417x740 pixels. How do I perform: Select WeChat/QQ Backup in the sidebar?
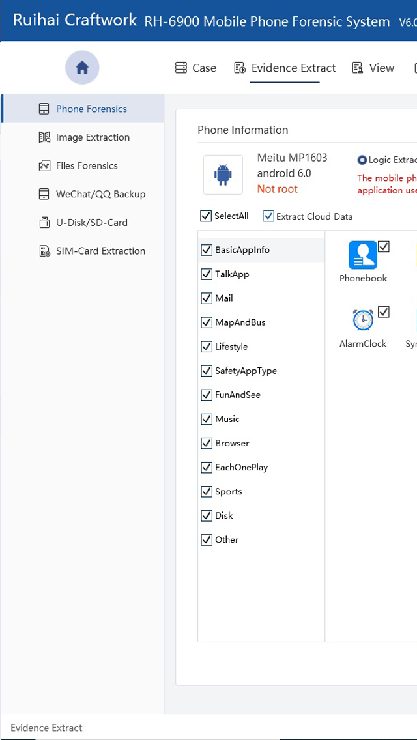pos(100,194)
